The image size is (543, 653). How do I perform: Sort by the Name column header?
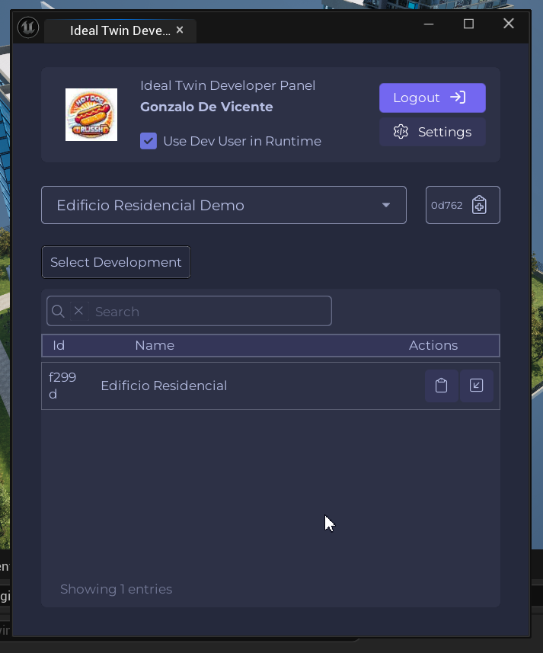[155, 345]
